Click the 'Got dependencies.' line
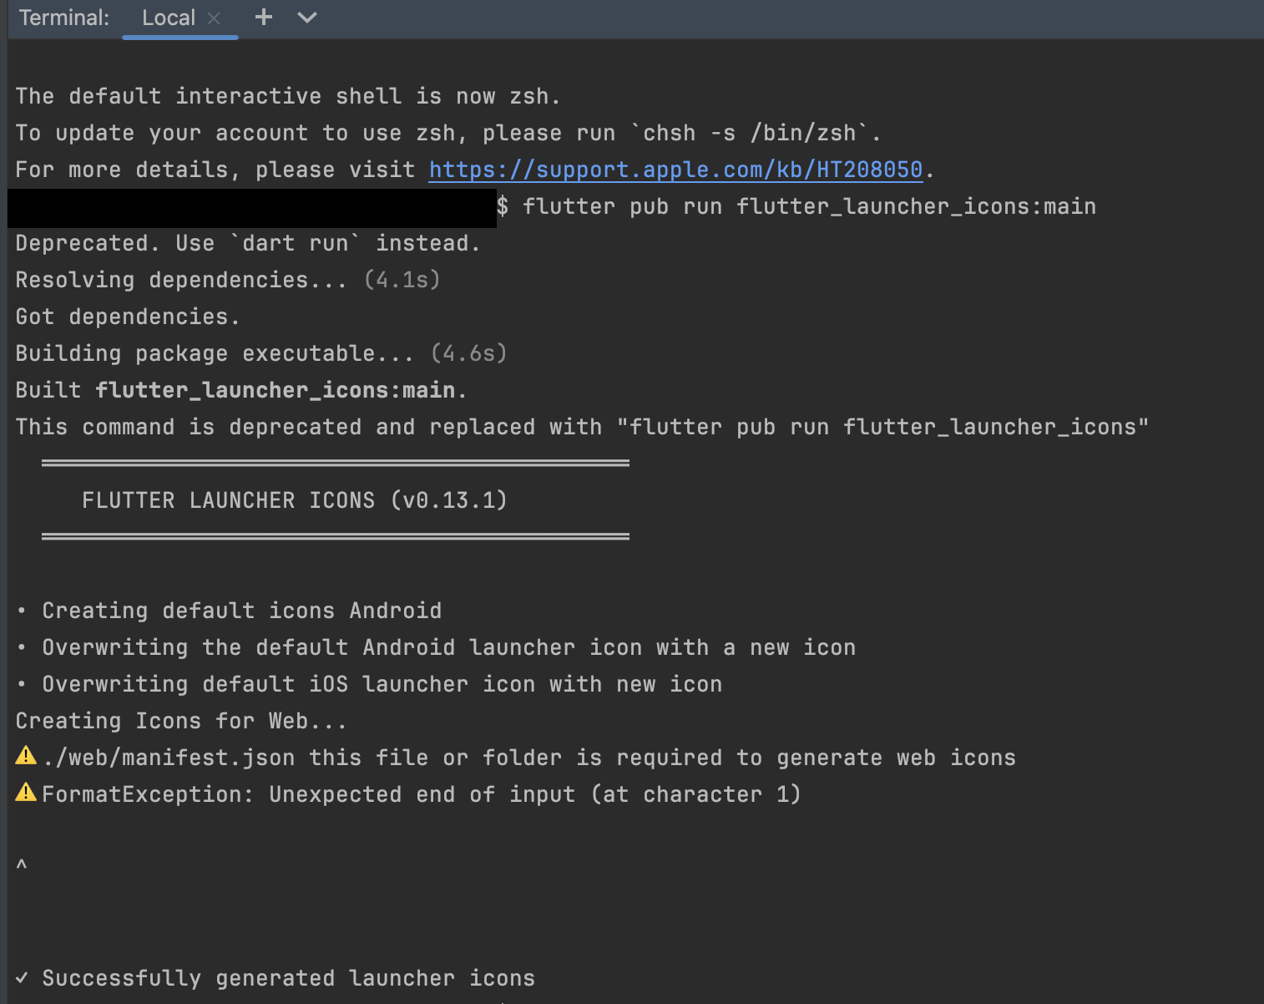1264x1004 pixels. 128,317
